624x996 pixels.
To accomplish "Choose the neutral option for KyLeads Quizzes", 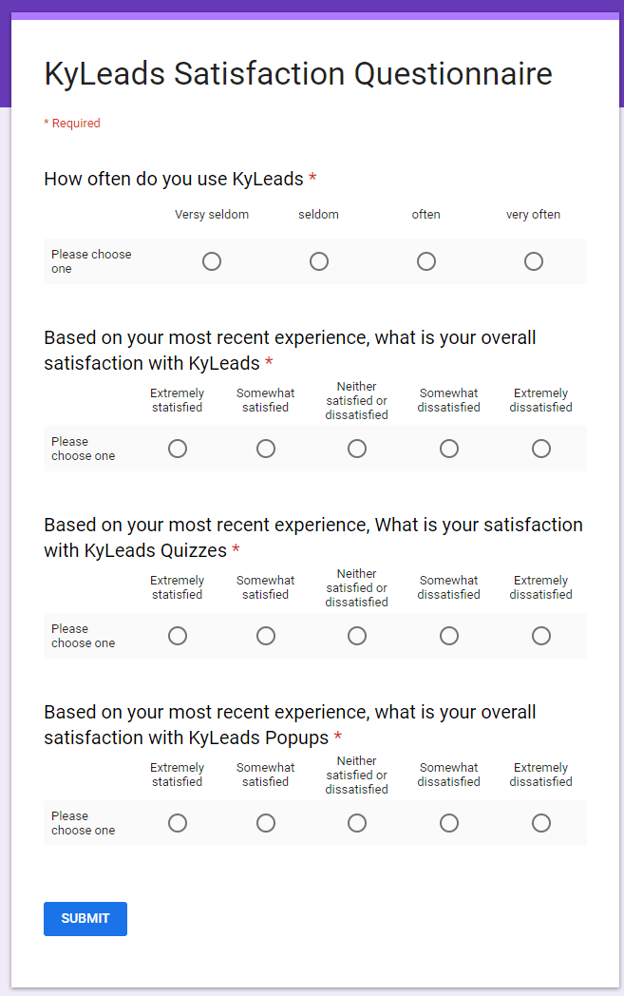I will coord(357,636).
